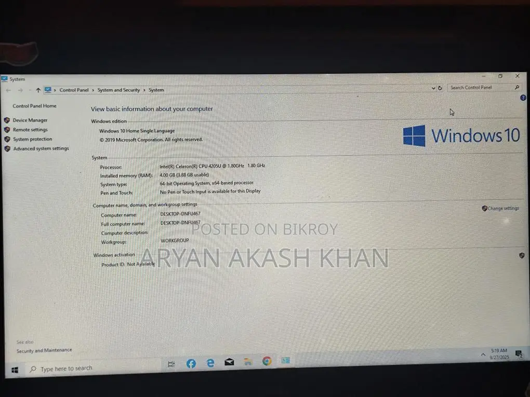This screenshot has height=397, width=530.
Task: Select Control Panel breadcrumb
Action: coord(74,90)
